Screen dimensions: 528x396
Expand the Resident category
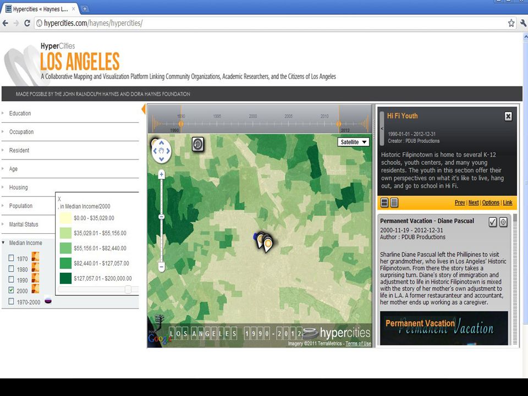pyautogui.click(x=19, y=151)
